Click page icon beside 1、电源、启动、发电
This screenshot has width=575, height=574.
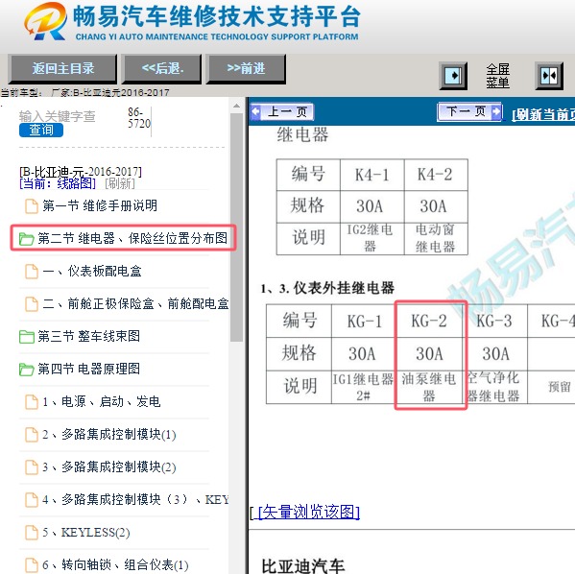click(31, 402)
